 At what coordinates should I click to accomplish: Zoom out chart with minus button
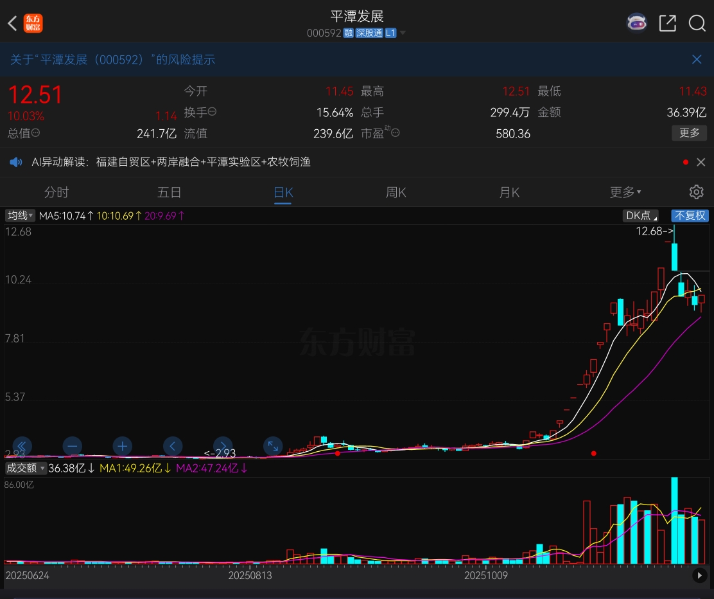[x=73, y=445]
